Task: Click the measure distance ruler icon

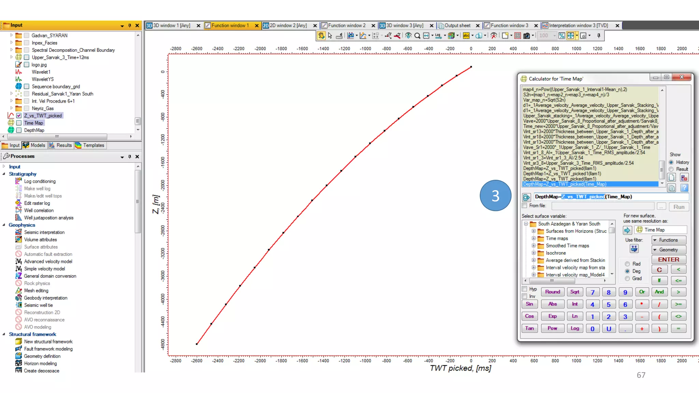Action: click(x=339, y=35)
